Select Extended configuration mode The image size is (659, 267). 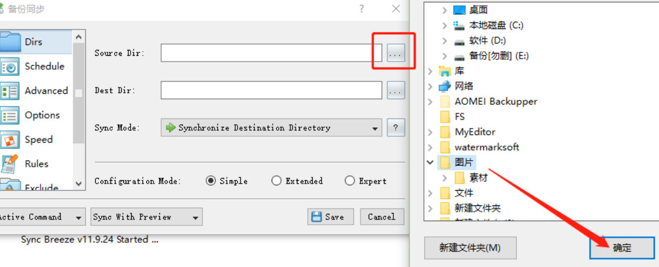coord(297,181)
